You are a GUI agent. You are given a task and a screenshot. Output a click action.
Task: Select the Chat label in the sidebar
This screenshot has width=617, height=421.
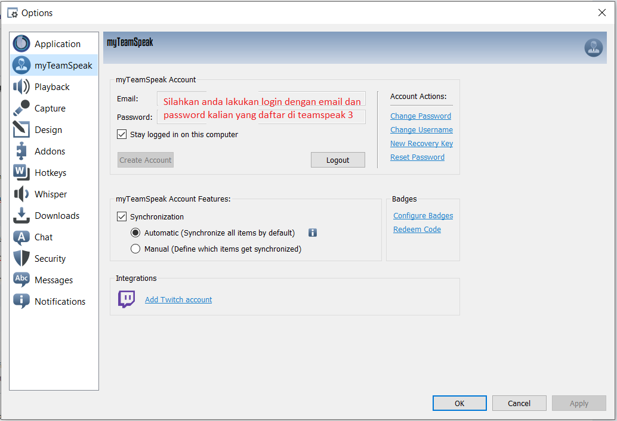tap(44, 237)
